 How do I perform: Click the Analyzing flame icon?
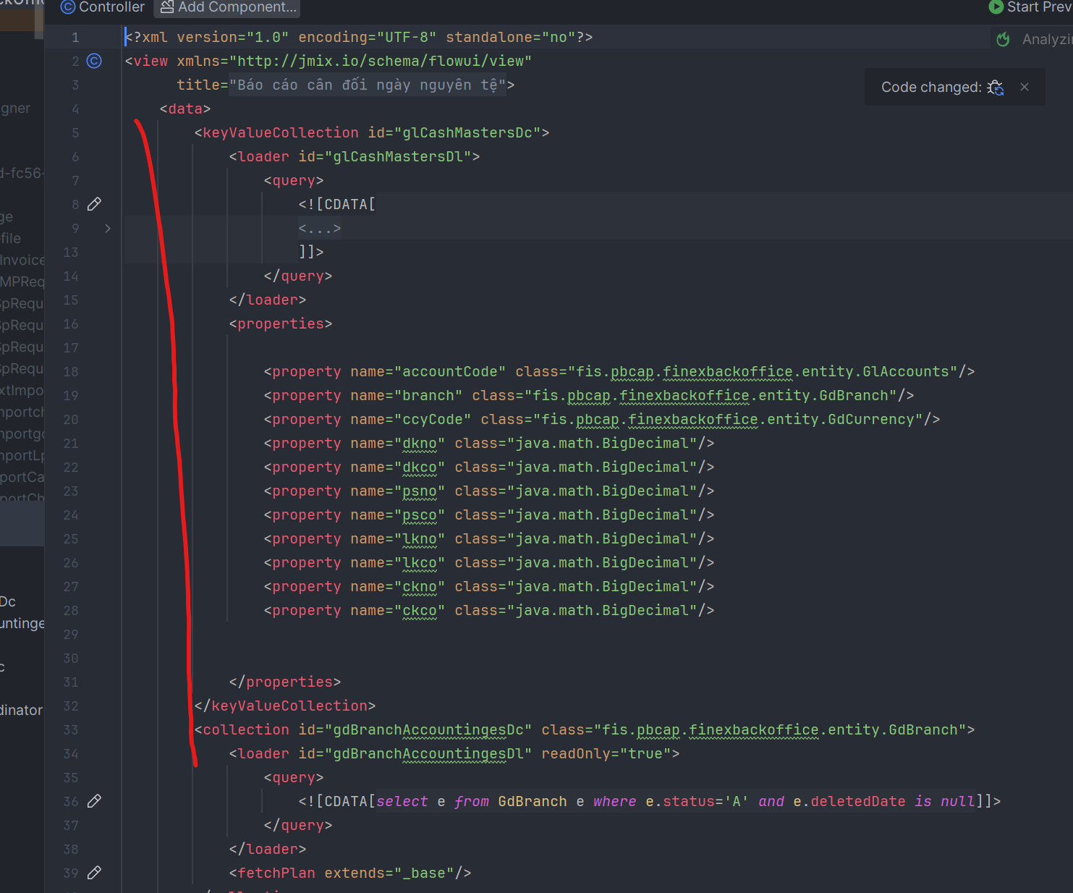click(1003, 39)
